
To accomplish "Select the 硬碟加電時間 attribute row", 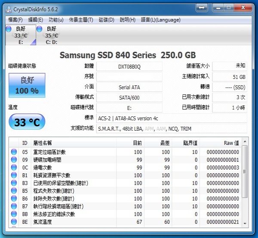I will (x=126, y=160).
